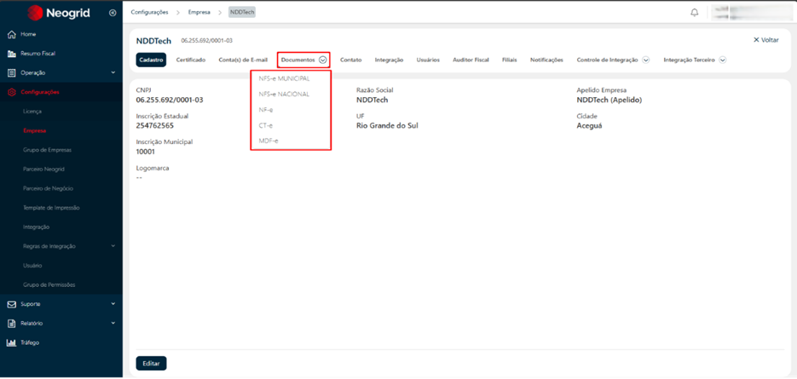Expand the Operação menu chevron
The width and height of the screenshot is (797, 379).
[113, 72]
